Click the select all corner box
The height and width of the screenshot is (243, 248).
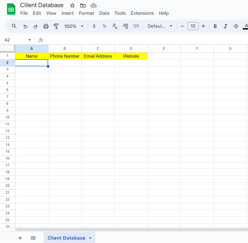7,48
